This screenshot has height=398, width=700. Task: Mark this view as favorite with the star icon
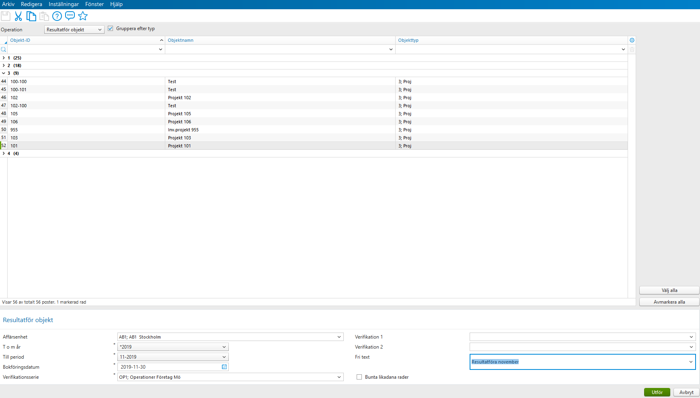83,16
